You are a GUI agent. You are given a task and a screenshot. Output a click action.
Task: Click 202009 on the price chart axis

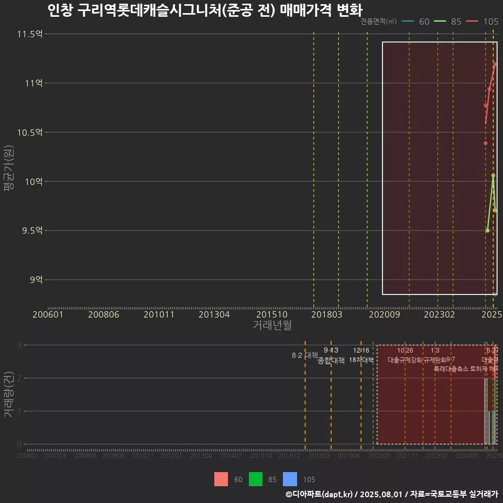384,314
